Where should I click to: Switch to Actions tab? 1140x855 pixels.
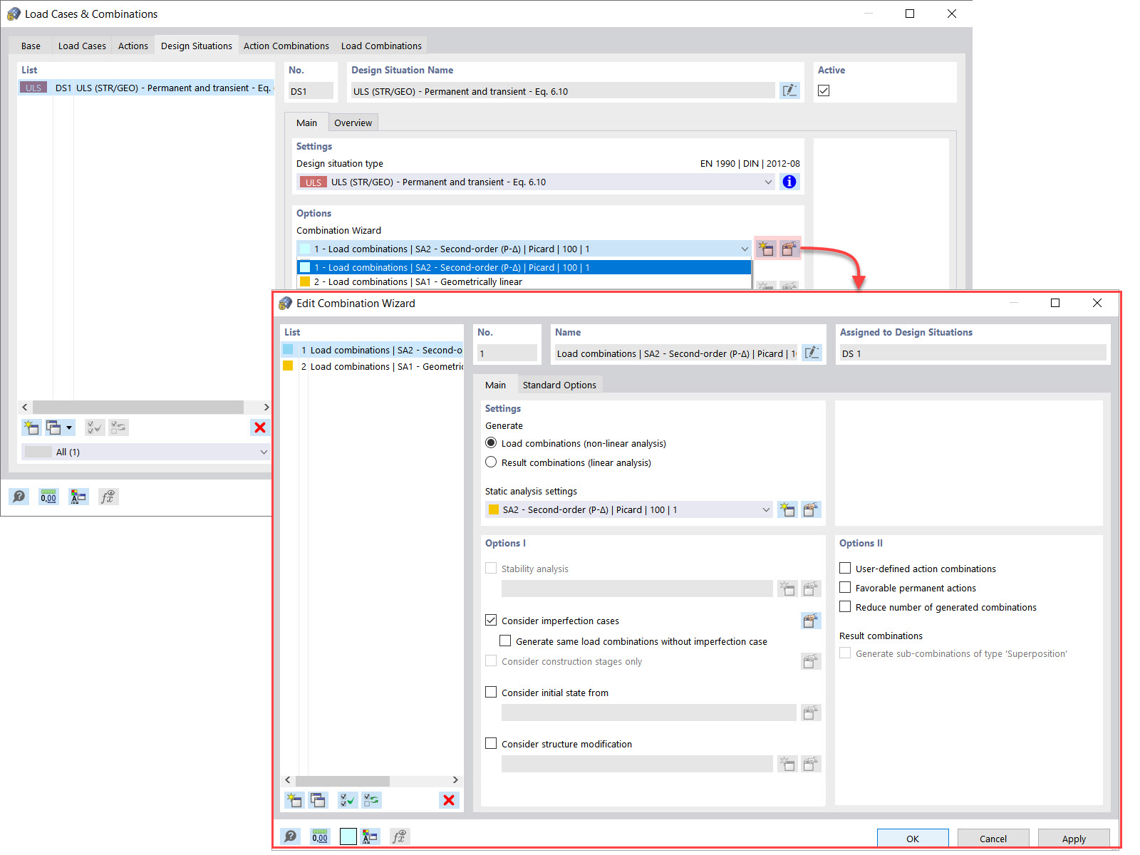133,46
